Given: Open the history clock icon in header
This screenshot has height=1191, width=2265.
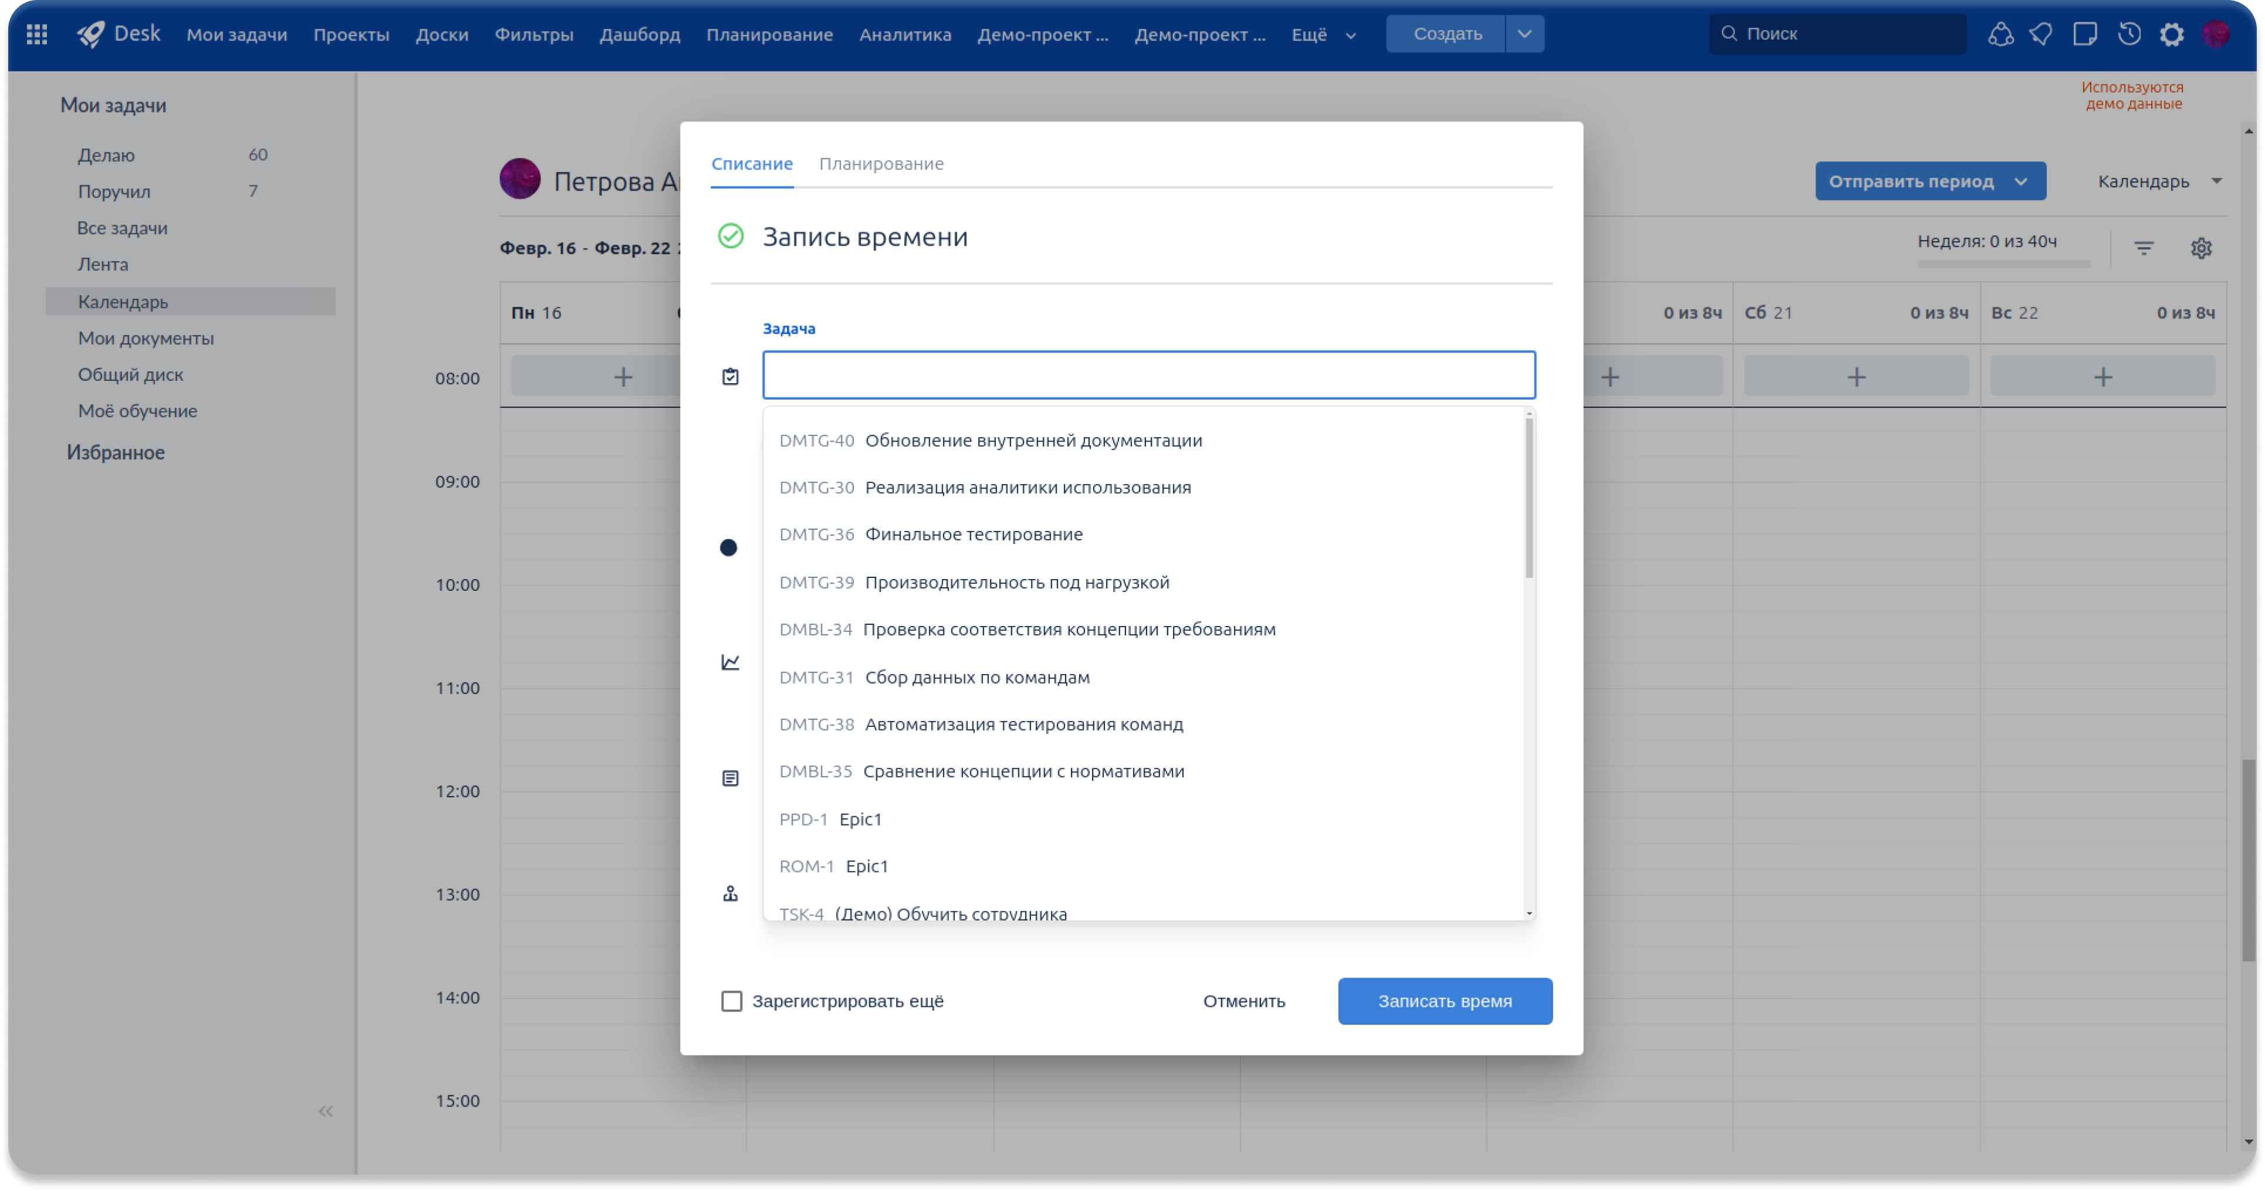Looking at the screenshot, I should (2129, 34).
